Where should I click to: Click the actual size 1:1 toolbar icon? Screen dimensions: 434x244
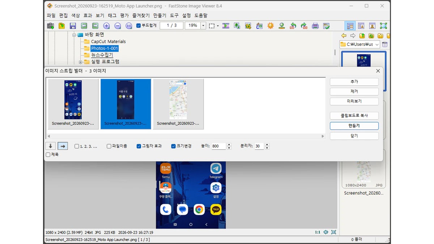tap(129, 26)
